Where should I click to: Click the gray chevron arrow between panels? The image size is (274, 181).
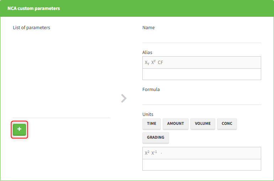point(124,98)
